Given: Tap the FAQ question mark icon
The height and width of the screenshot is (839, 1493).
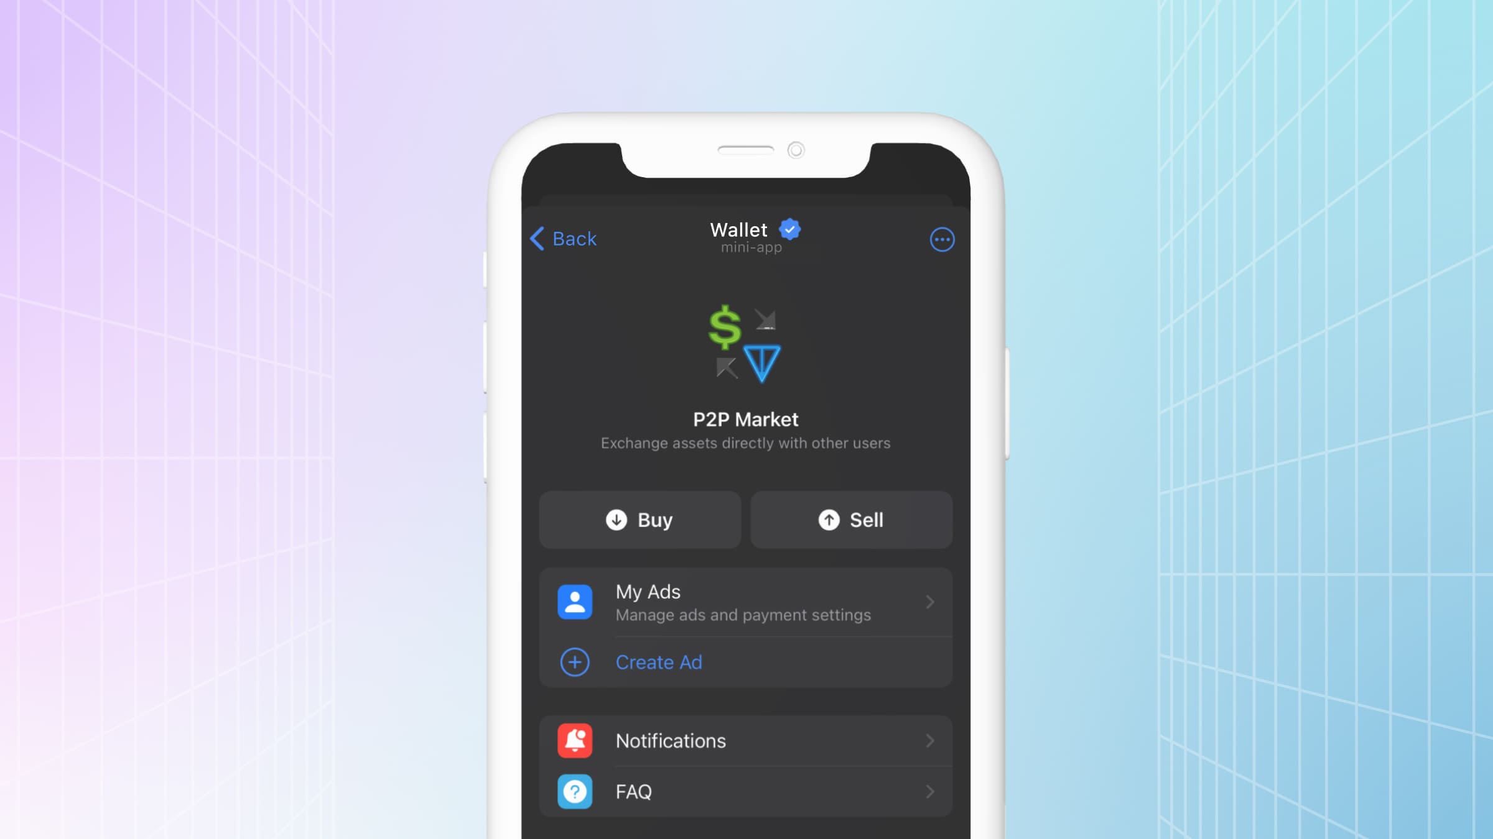Looking at the screenshot, I should coord(574,791).
